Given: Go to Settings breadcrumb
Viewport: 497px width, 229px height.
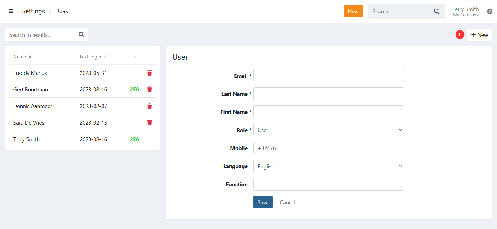Looking at the screenshot, I should (x=33, y=11).
